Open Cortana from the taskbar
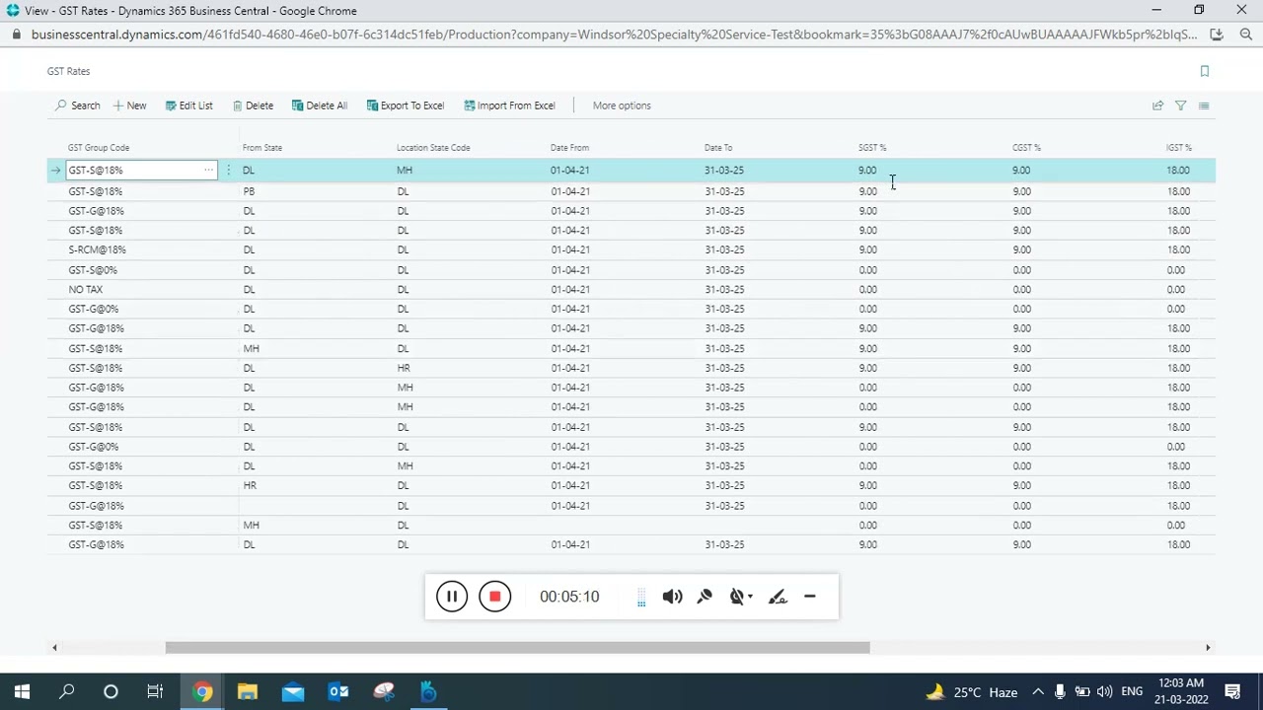 [111, 691]
